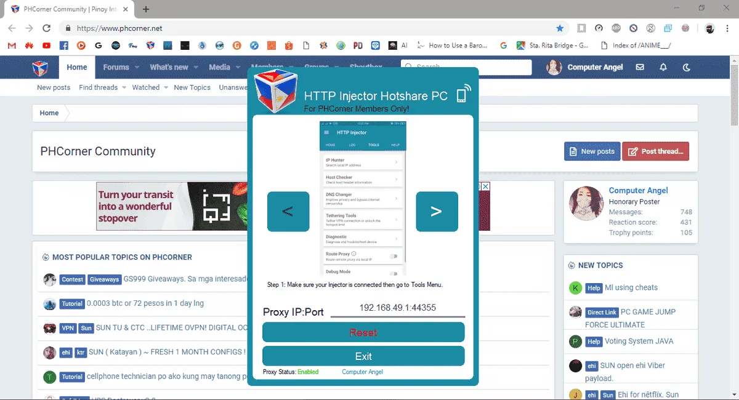This screenshot has width=739, height=400.
Task: Reload the page
Action: click(x=46, y=28)
